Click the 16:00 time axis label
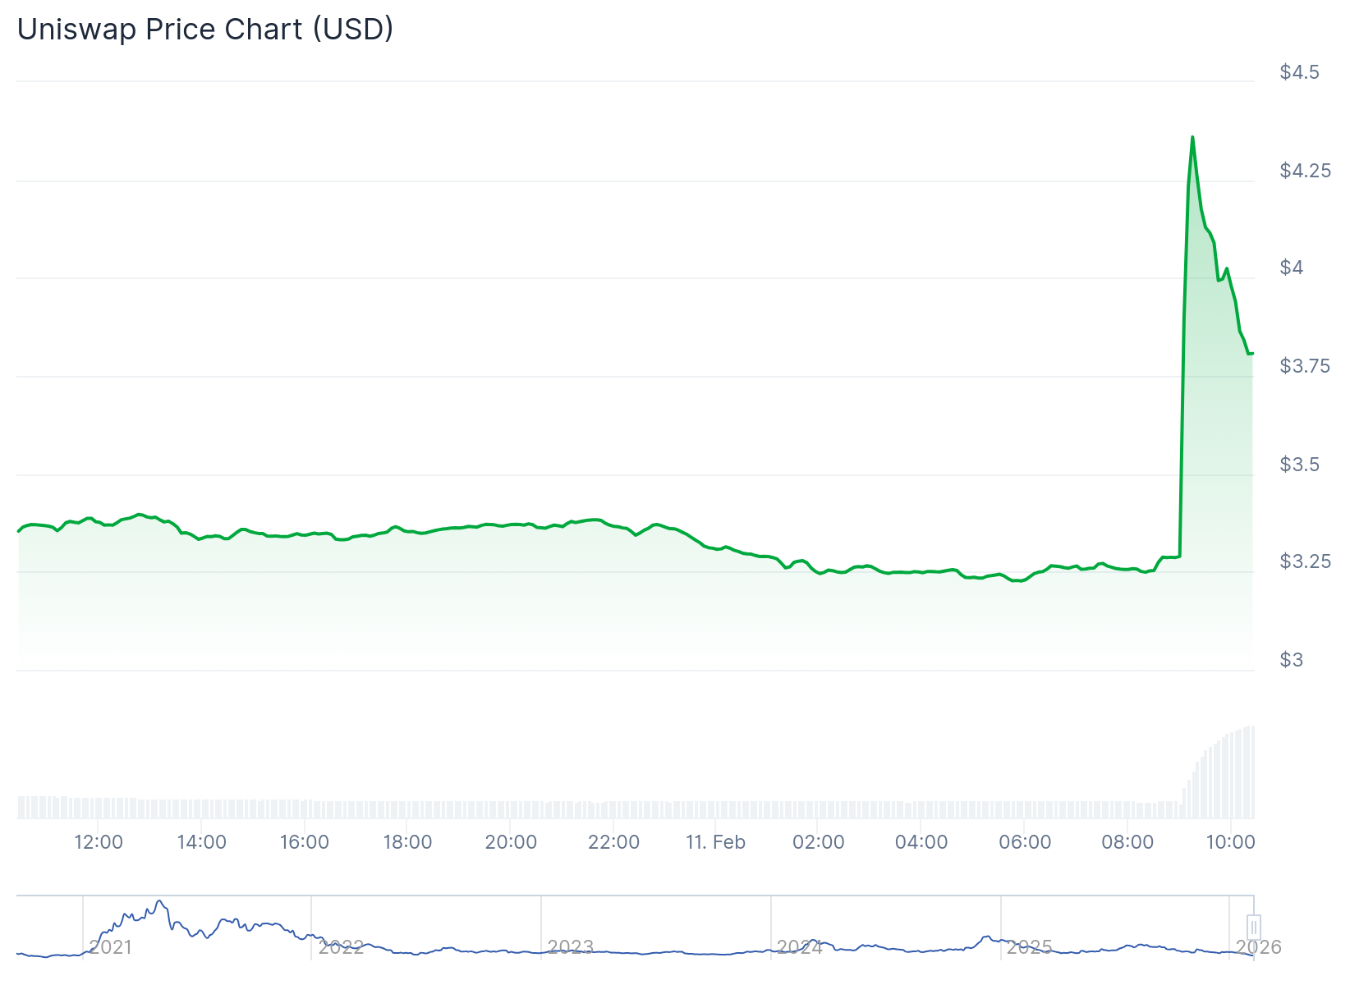The image size is (1350, 985). pyautogui.click(x=305, y=842)
